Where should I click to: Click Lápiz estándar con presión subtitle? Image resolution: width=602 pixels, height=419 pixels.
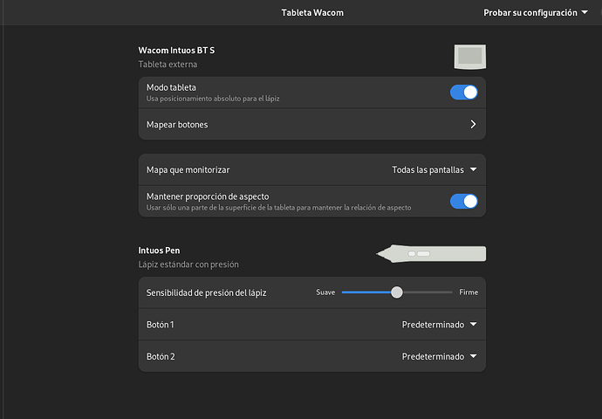[188, 264]
